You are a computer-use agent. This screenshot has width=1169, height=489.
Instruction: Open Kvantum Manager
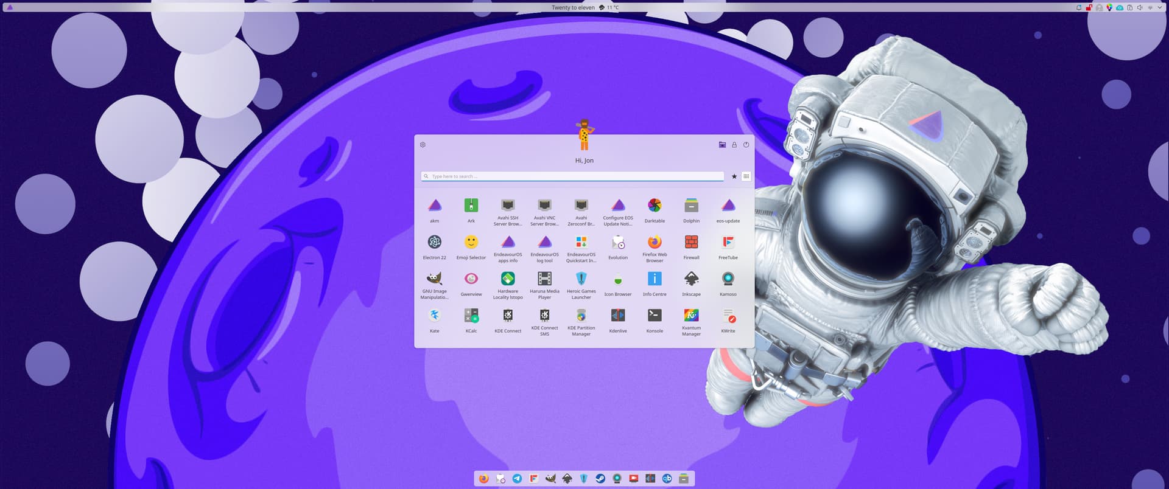coord(691,322)
